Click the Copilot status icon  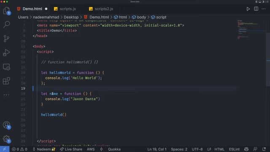coord(246,149)
